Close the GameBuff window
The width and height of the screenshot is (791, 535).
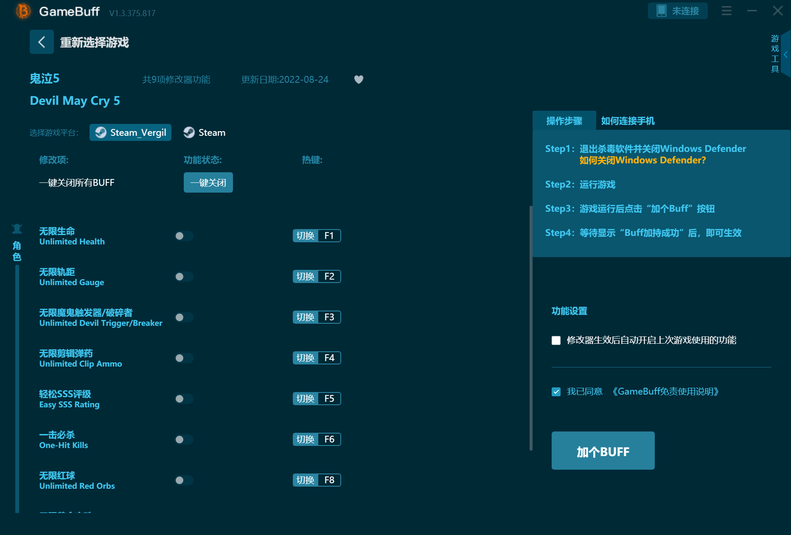coord(777,11)
